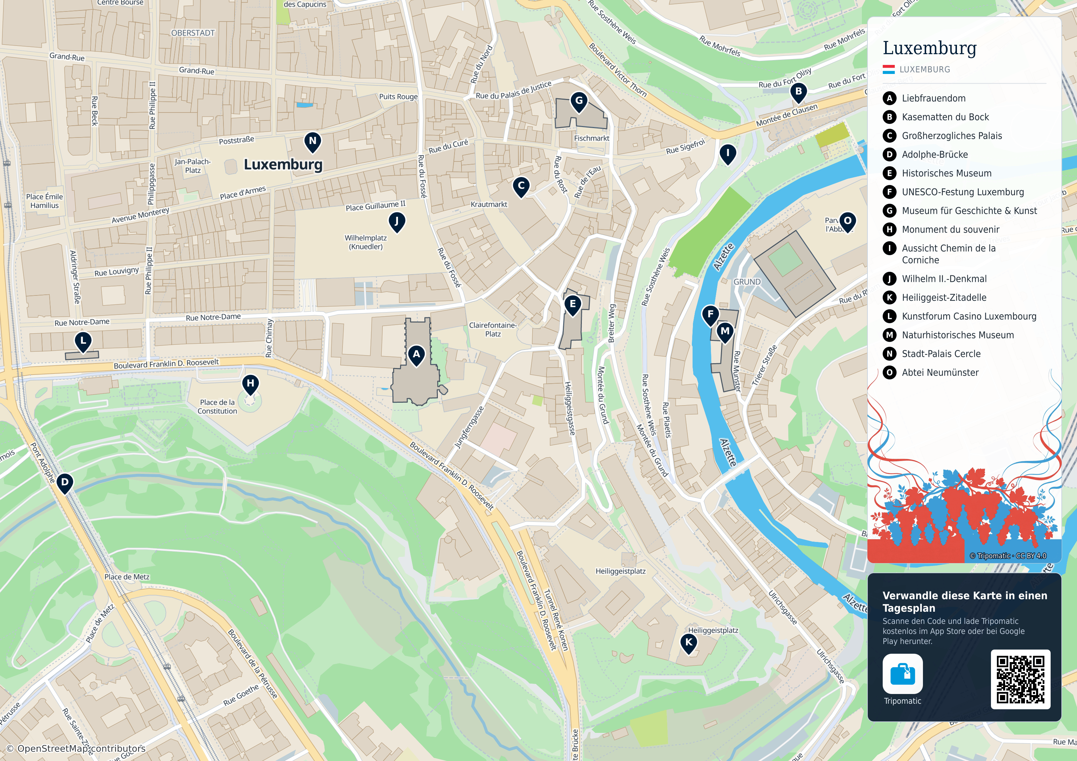Click the Tripomatic suitcase app icon

(x=902, y=674)
